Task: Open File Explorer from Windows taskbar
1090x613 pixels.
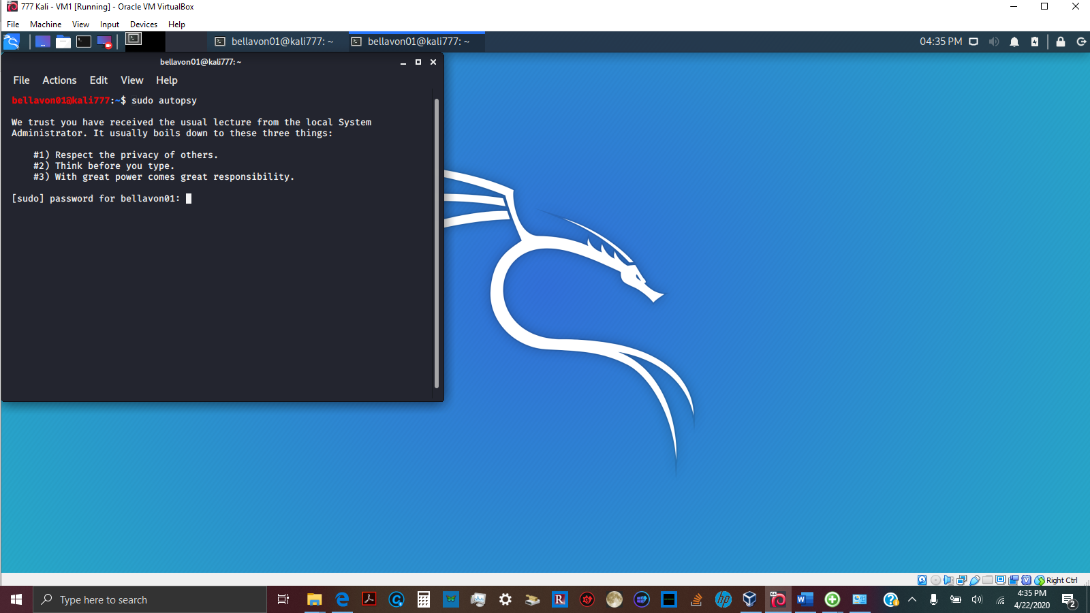Action: (314, 599)
